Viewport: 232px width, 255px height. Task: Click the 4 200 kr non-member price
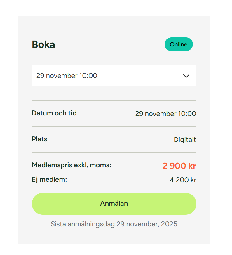(183, 180)
